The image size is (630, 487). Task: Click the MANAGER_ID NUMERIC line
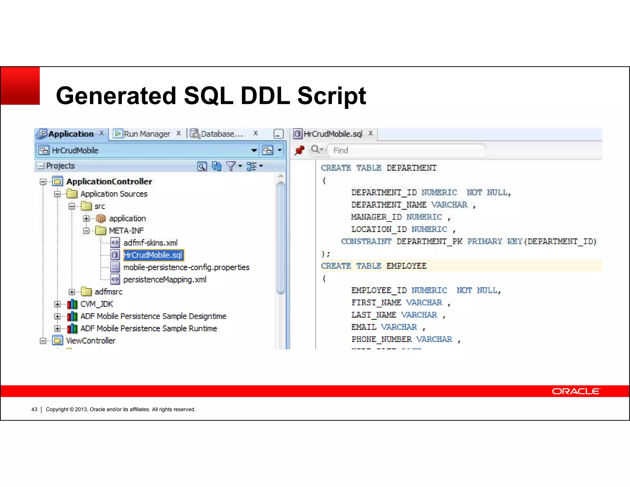tap(401, 217)
